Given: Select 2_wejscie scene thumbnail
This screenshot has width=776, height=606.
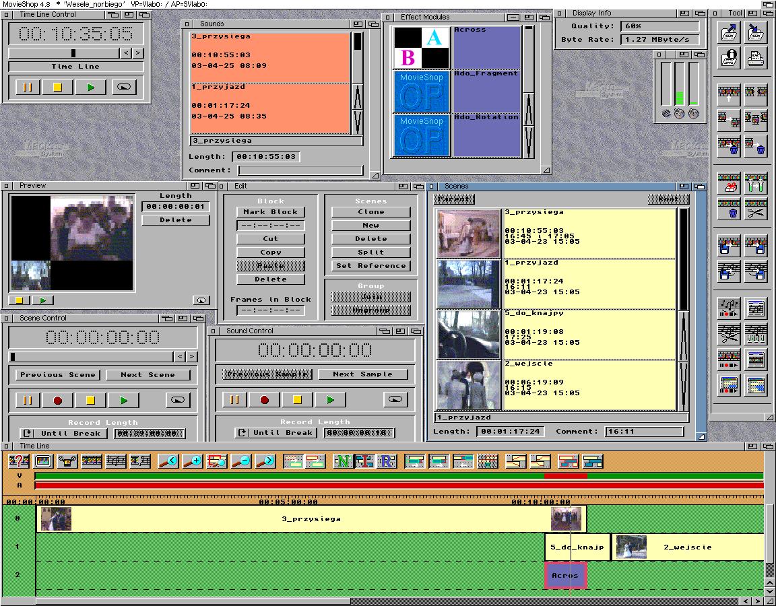Looking at the screenshot, I should [469, 385].
